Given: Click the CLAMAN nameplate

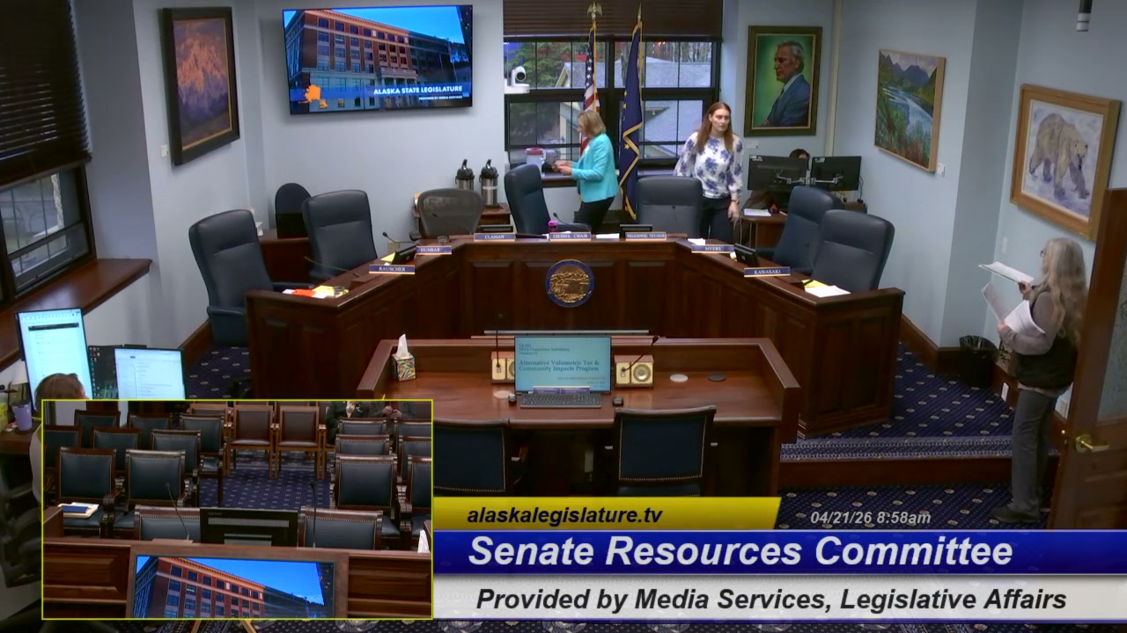Looking at the screenshot, I should [x=494, y=236].
